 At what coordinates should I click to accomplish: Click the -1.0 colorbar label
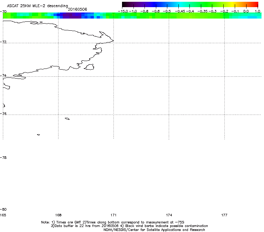point(133,11)
